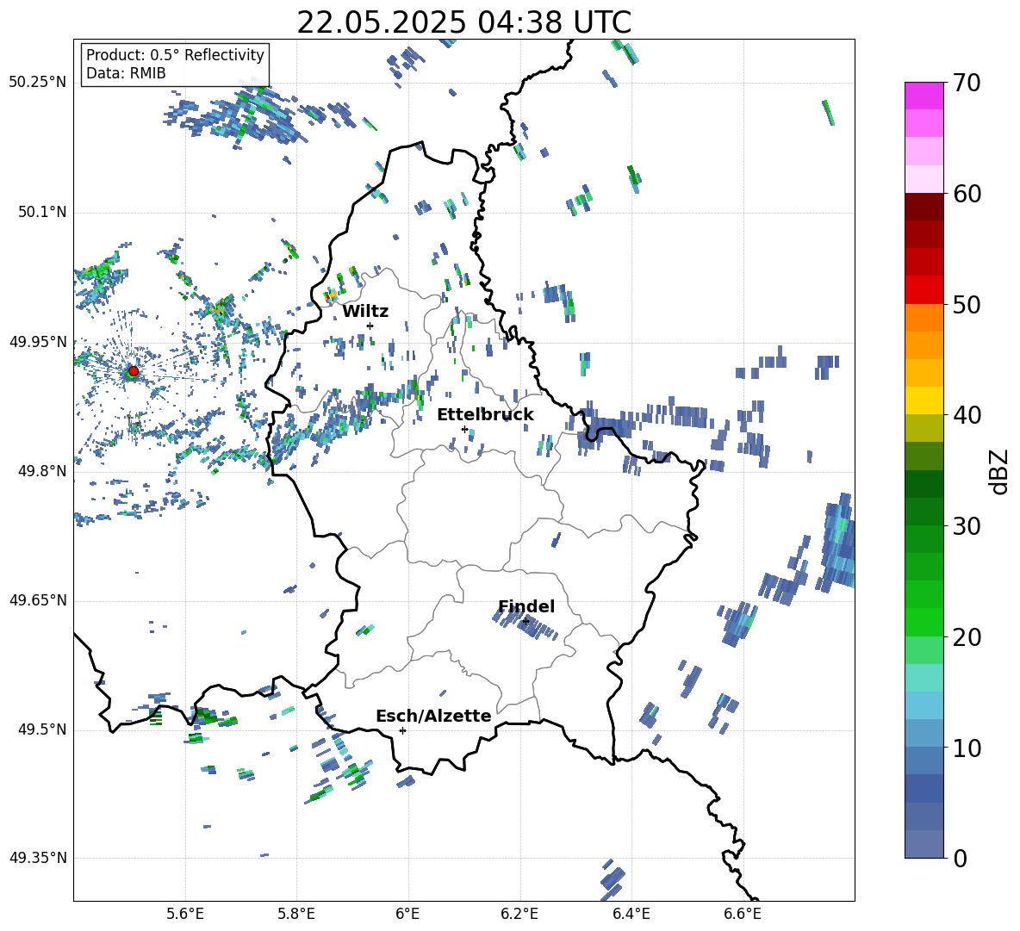This screenshot has height=931, width=1020.
Task: Click the yellow colorbar segment at 40 dBZ
Action: pos(924,400)
